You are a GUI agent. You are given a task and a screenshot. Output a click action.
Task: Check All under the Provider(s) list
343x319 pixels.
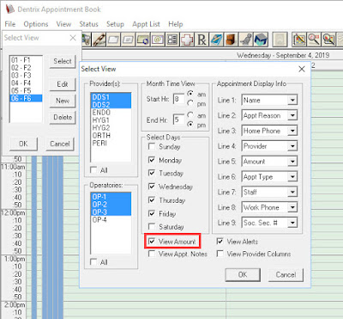point(93,170)
